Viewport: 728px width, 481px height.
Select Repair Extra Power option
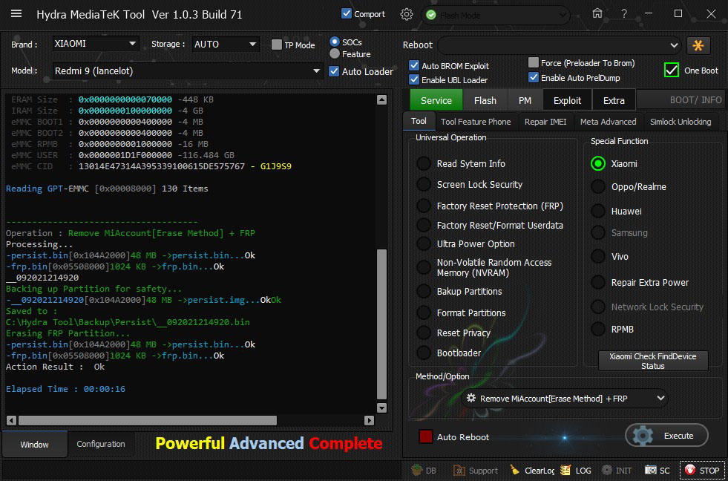pyautogui.click(x=598, y=282)
